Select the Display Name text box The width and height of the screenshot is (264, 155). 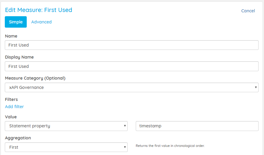132,66
